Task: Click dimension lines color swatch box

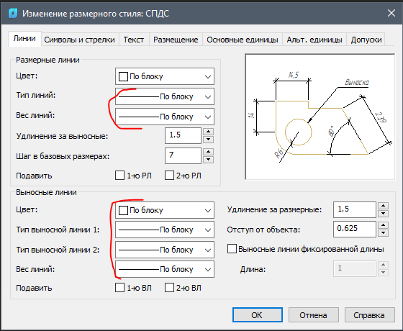Action: coord(123,76)
